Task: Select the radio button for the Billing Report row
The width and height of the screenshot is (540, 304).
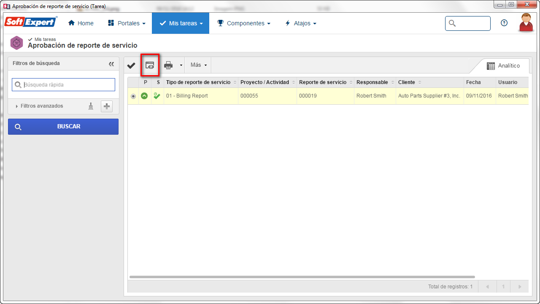Action: [x=133, y=96]
